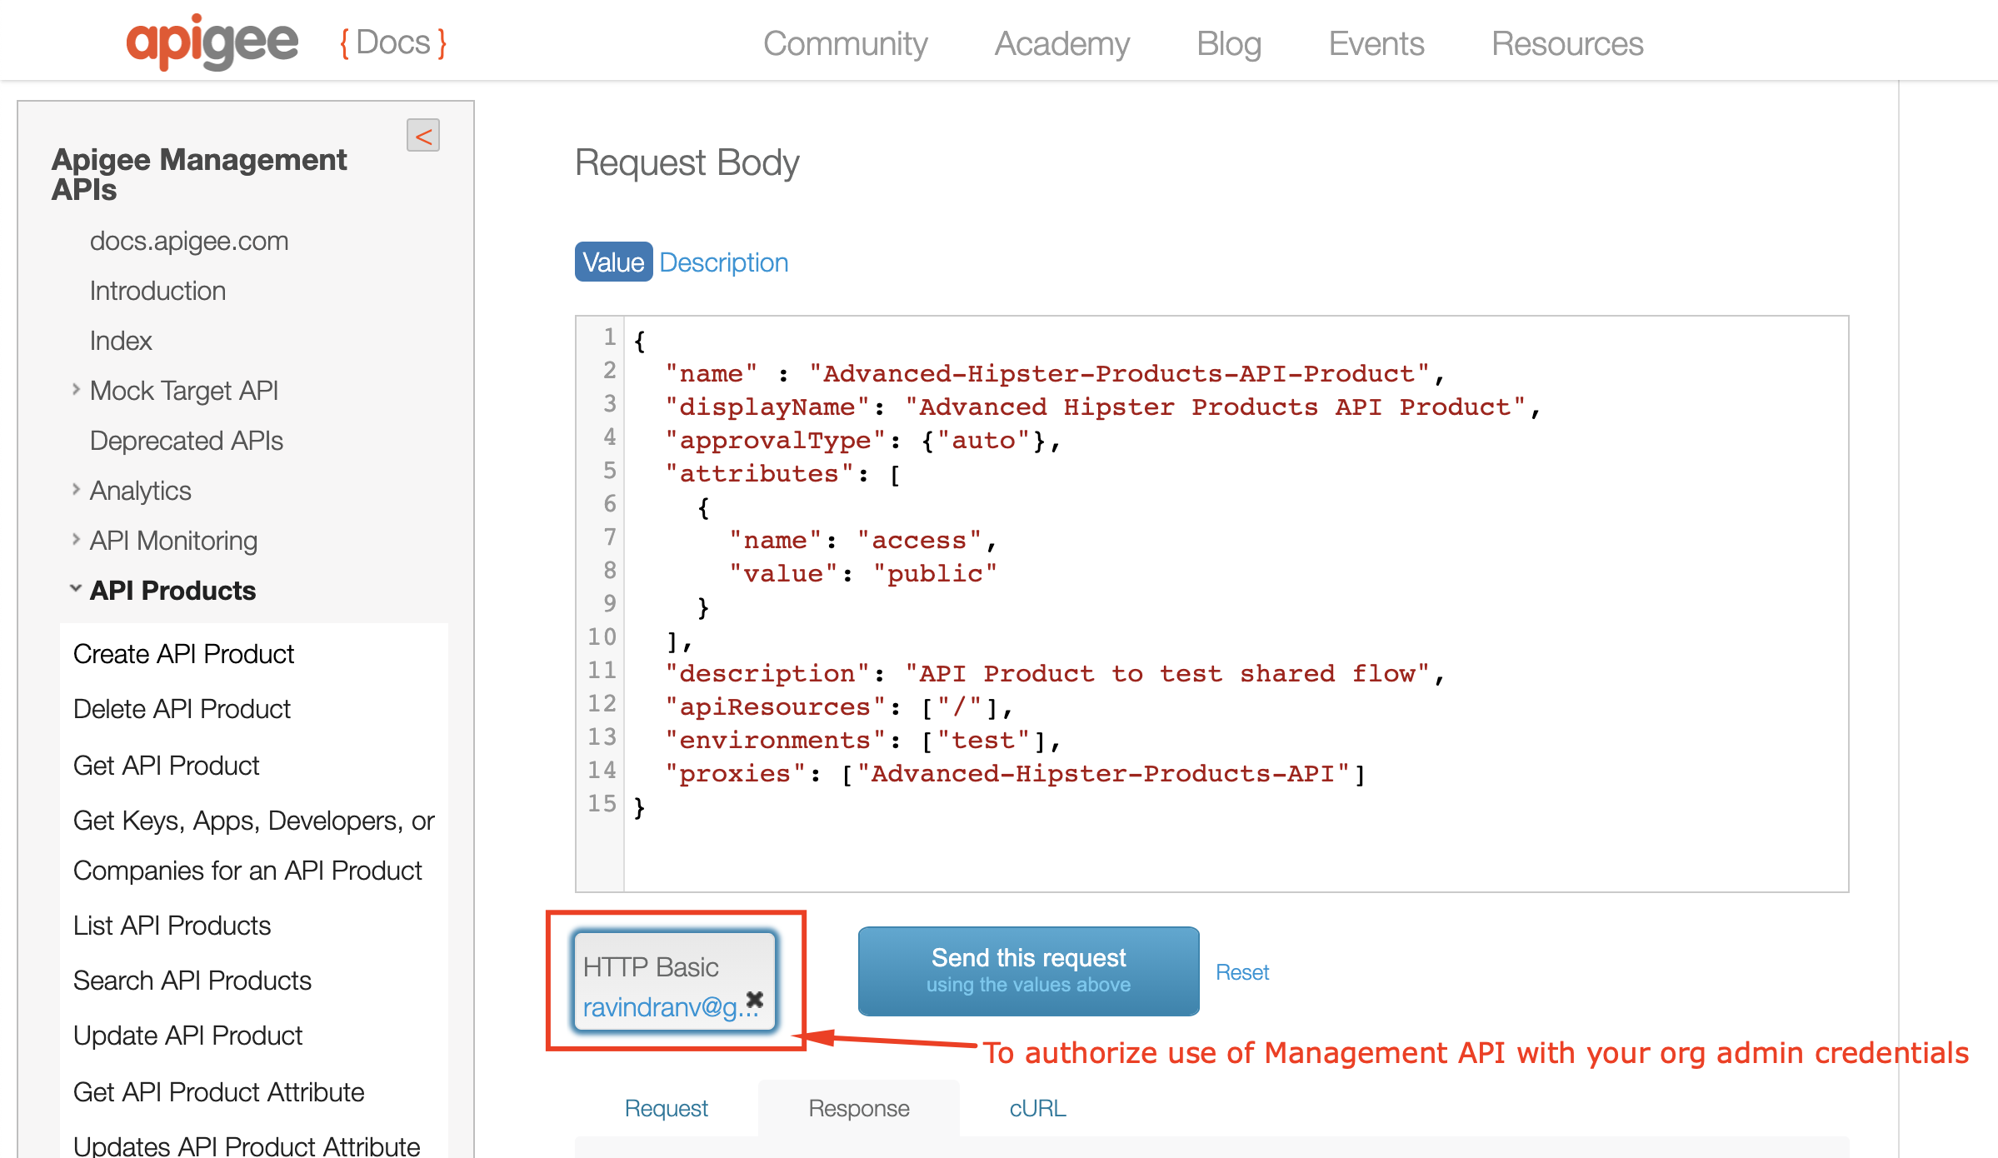
Task: Click the "value": "public" line
Action: [862, 573]
